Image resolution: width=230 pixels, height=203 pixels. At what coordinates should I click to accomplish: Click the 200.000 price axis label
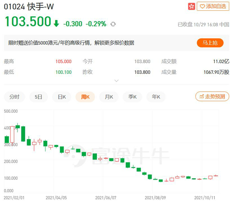pos(11,161)
